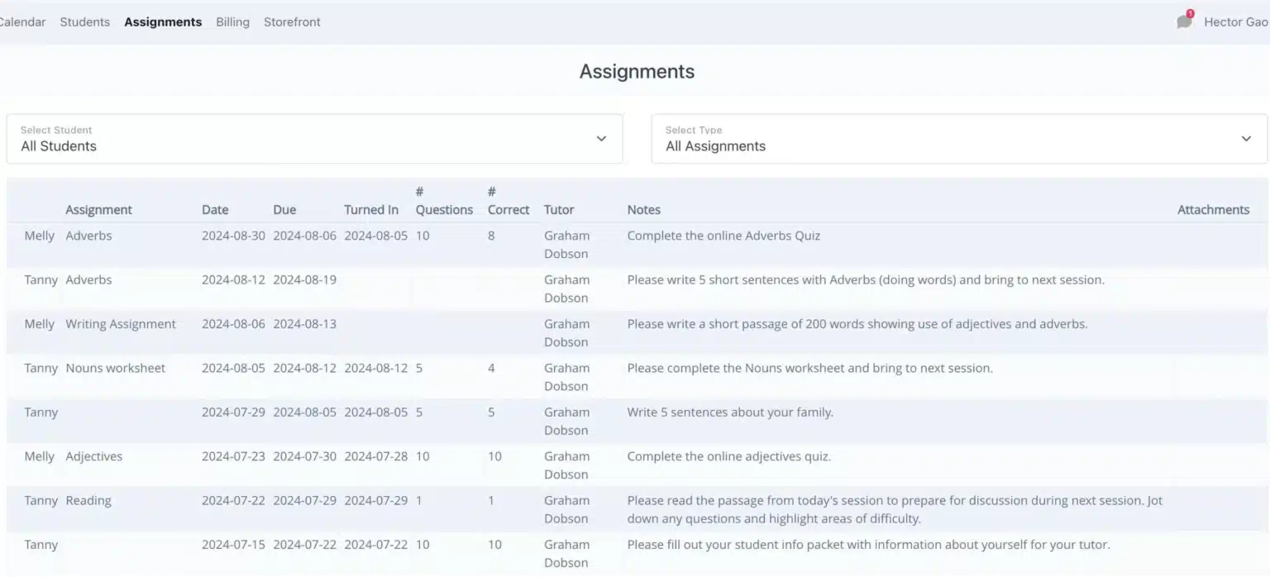Select the active Assignments tab
This screenshot has height=577, width=1270.
coord(163,22)
